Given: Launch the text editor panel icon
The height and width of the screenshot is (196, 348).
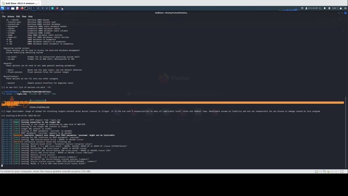Looking at the screenshot, I should (17, 8).
